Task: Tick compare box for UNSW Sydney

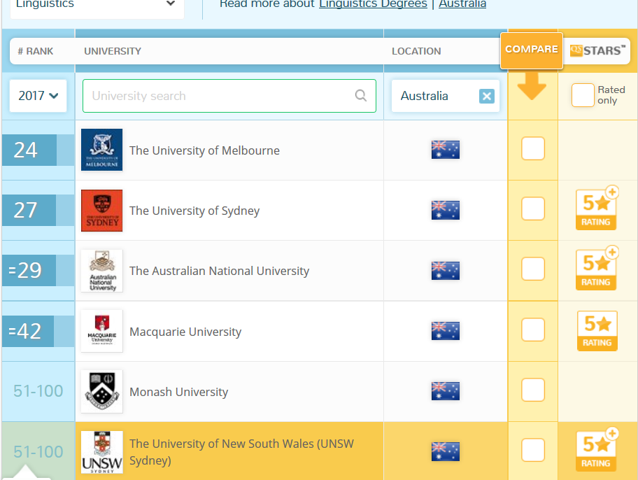Action: [x=533, y=450]
